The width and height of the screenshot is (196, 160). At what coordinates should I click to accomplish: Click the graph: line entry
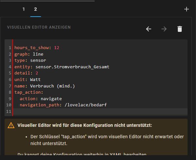tap(29, 54)
